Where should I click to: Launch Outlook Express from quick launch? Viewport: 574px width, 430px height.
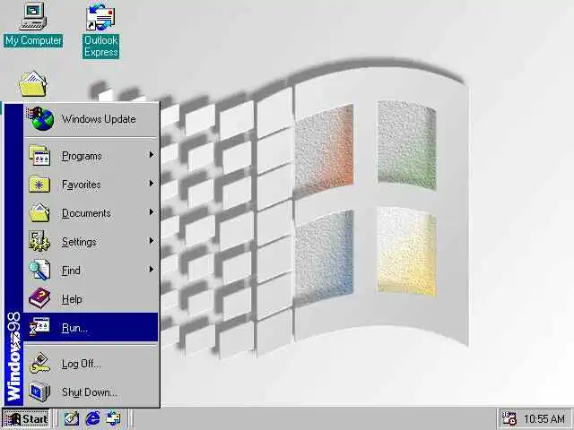[114, 418]
